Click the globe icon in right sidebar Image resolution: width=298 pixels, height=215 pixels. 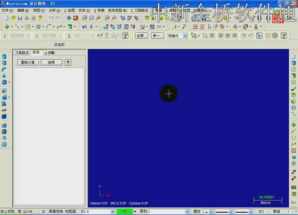tap(293, 108)
